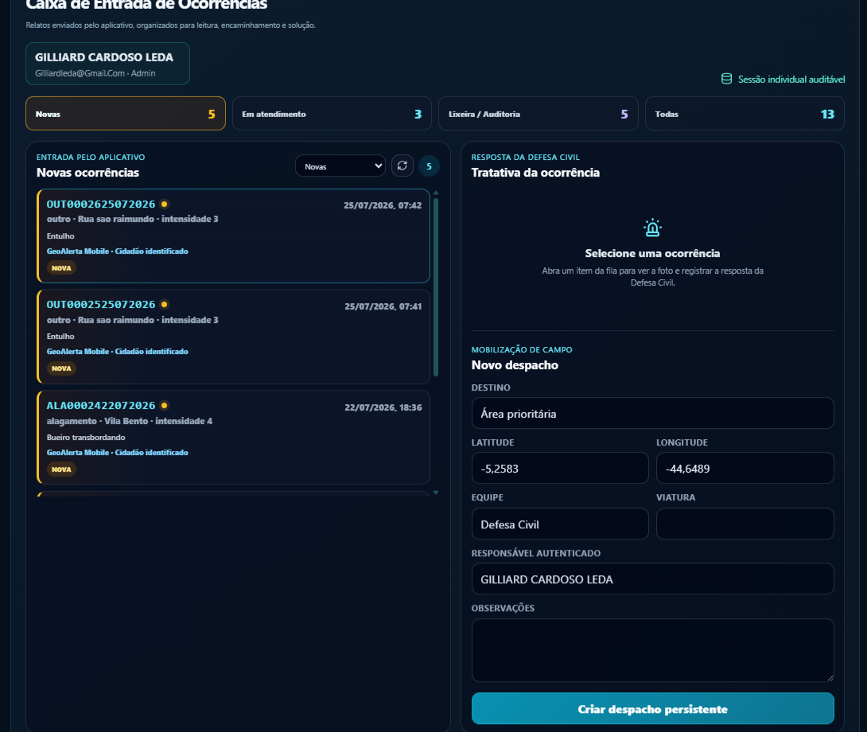Click the round count badge showing 5
Viewport: 867px width, 732px height.
click(429, 166)
